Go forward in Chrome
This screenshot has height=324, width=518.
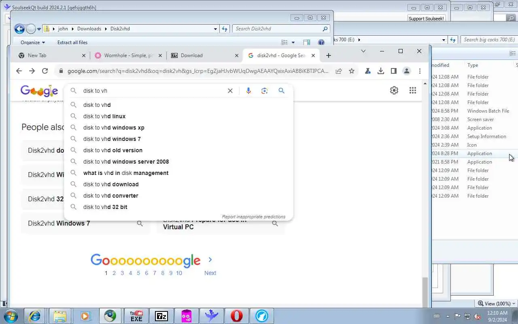click(x=32, y=71)
